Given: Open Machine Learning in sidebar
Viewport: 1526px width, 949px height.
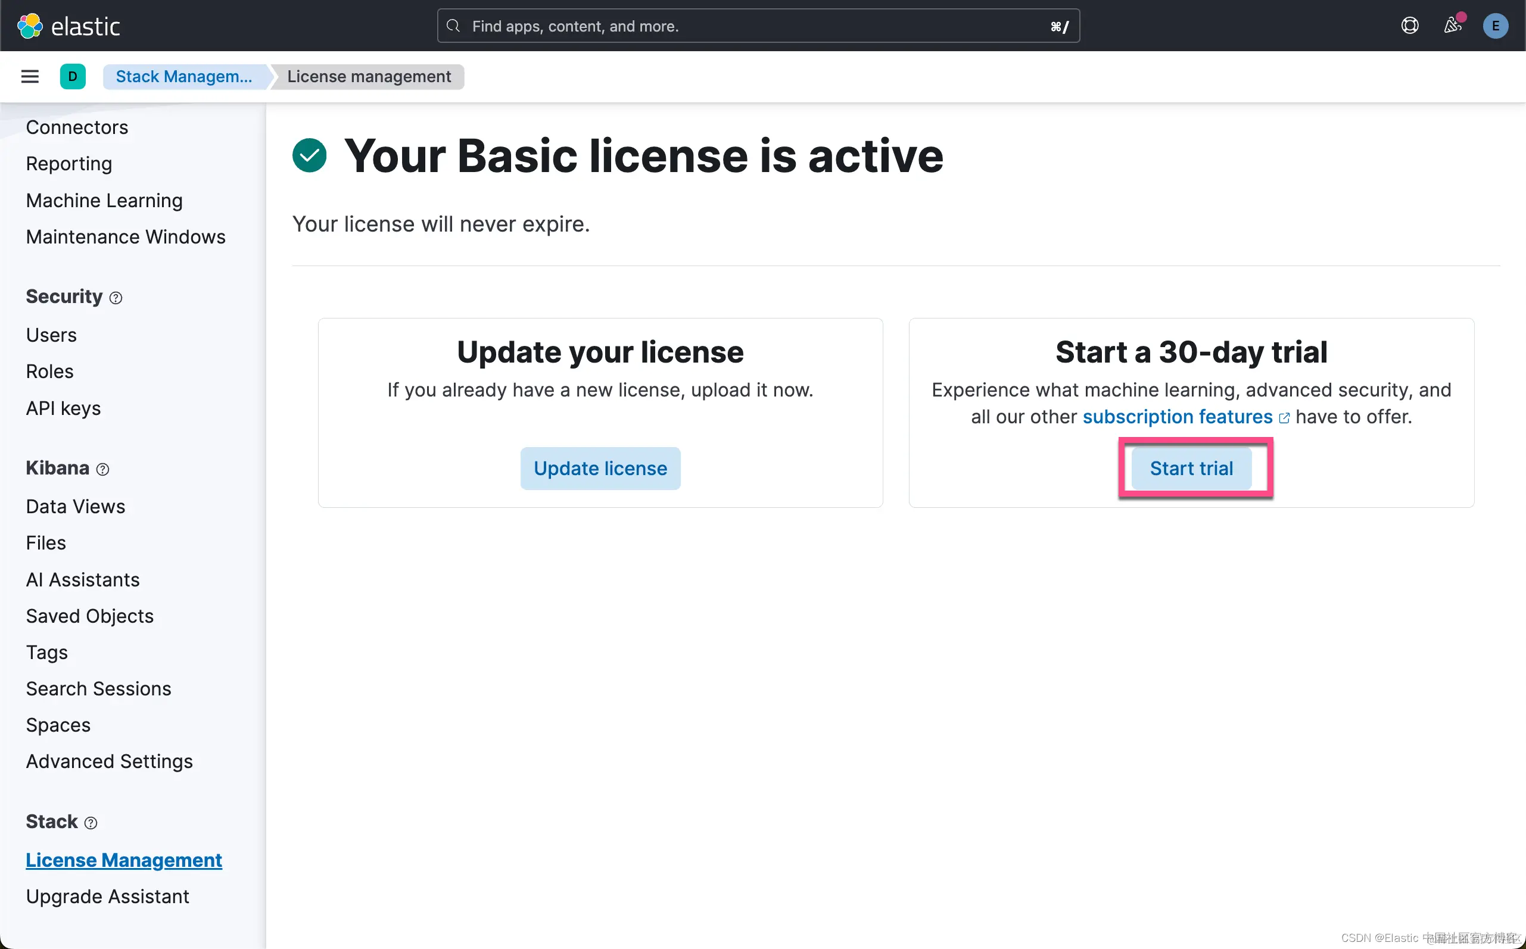Looking at the screenshot, I should click(104, 200).
